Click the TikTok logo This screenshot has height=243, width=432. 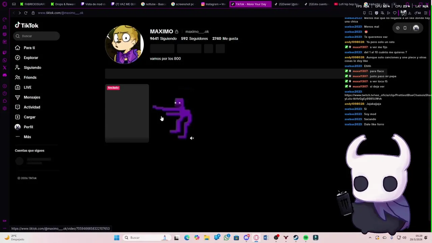(27, 25)
